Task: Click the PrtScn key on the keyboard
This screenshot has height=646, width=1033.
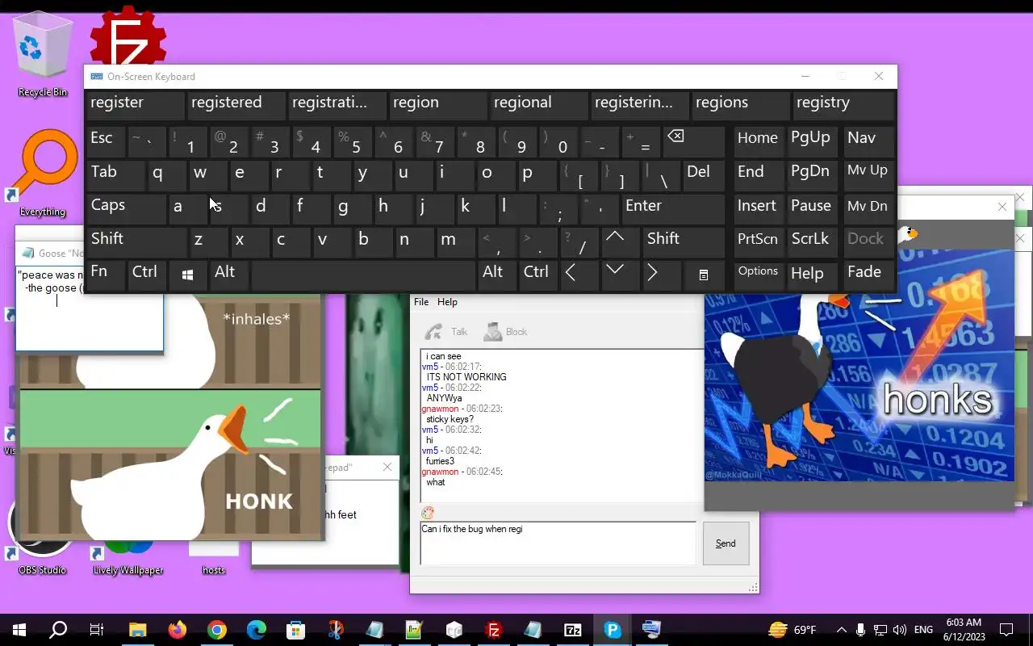Action: [x=758, y=241]
